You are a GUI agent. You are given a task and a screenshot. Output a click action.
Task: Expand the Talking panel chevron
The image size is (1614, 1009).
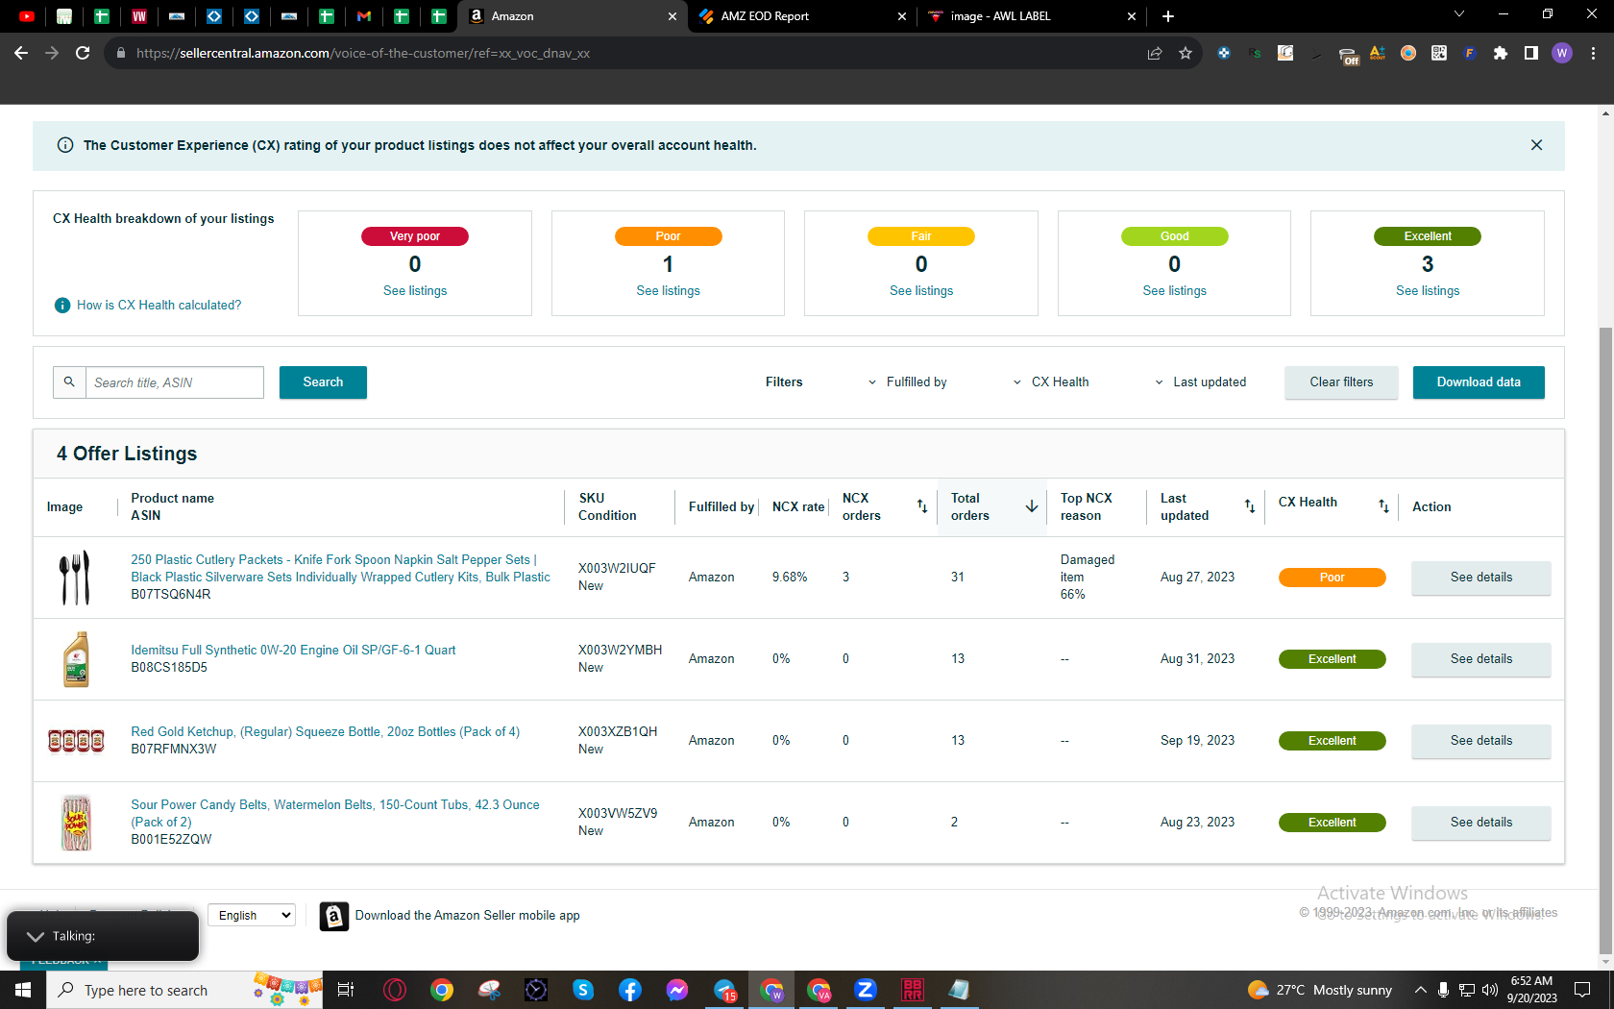click(36, 937)
